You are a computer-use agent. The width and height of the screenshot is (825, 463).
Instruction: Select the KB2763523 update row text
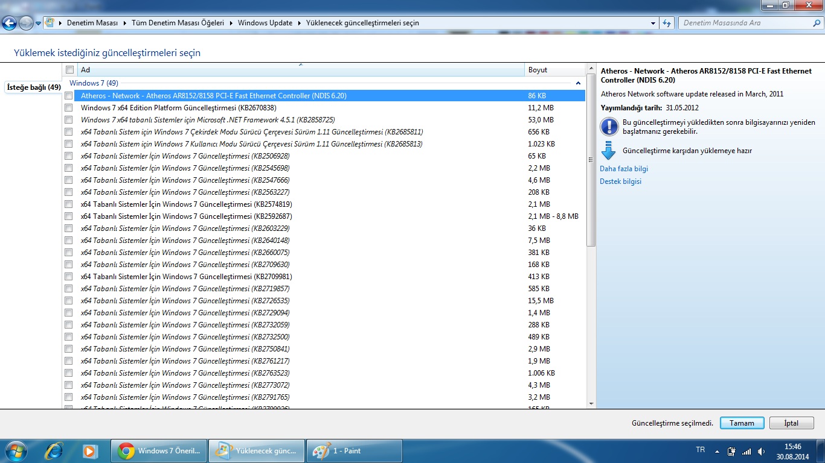tap(185, 373)
